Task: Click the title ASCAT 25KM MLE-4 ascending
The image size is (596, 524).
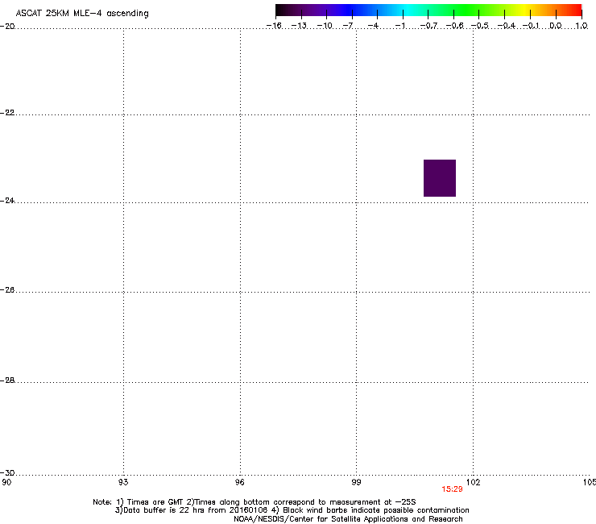Action: point(82,14)
